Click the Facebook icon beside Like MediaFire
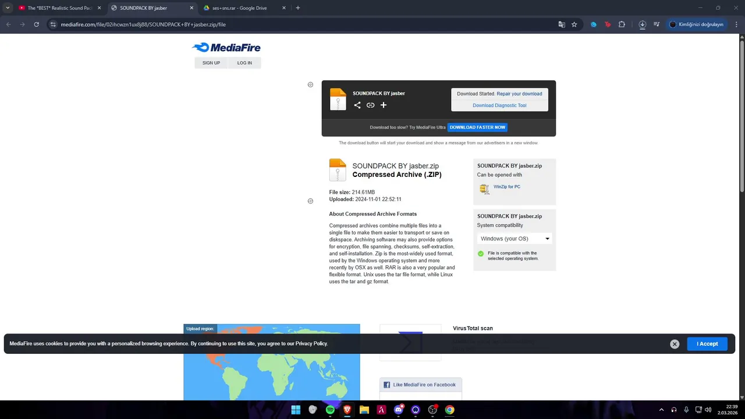Screen dimensions: 745x419 (x=387, y=385)
